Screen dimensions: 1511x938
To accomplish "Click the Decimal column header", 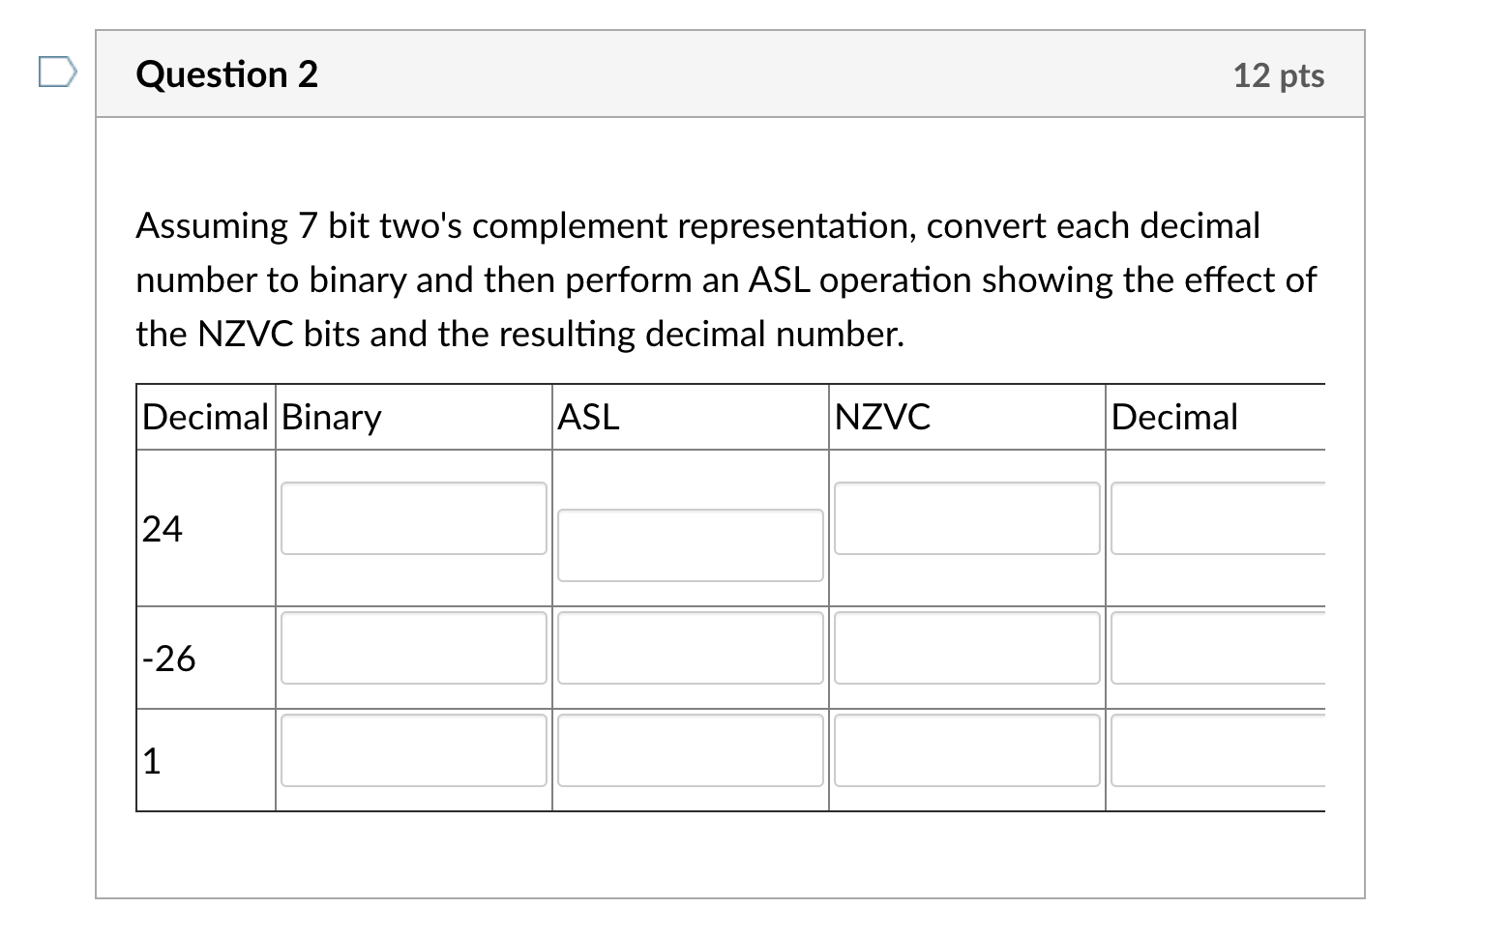I will [x=1174, y=416].
